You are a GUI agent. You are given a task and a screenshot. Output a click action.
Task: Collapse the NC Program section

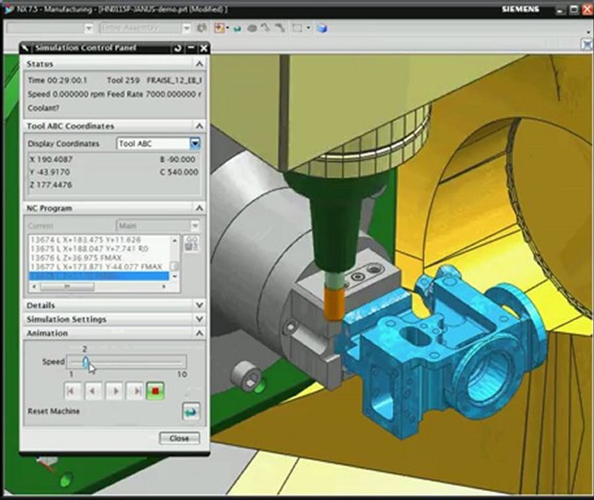click(199, 208)
